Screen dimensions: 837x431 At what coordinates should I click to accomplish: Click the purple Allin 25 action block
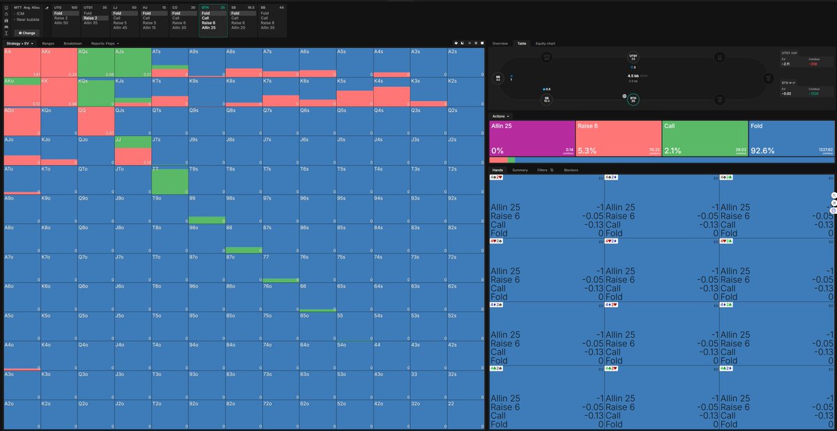pos(532,138)
